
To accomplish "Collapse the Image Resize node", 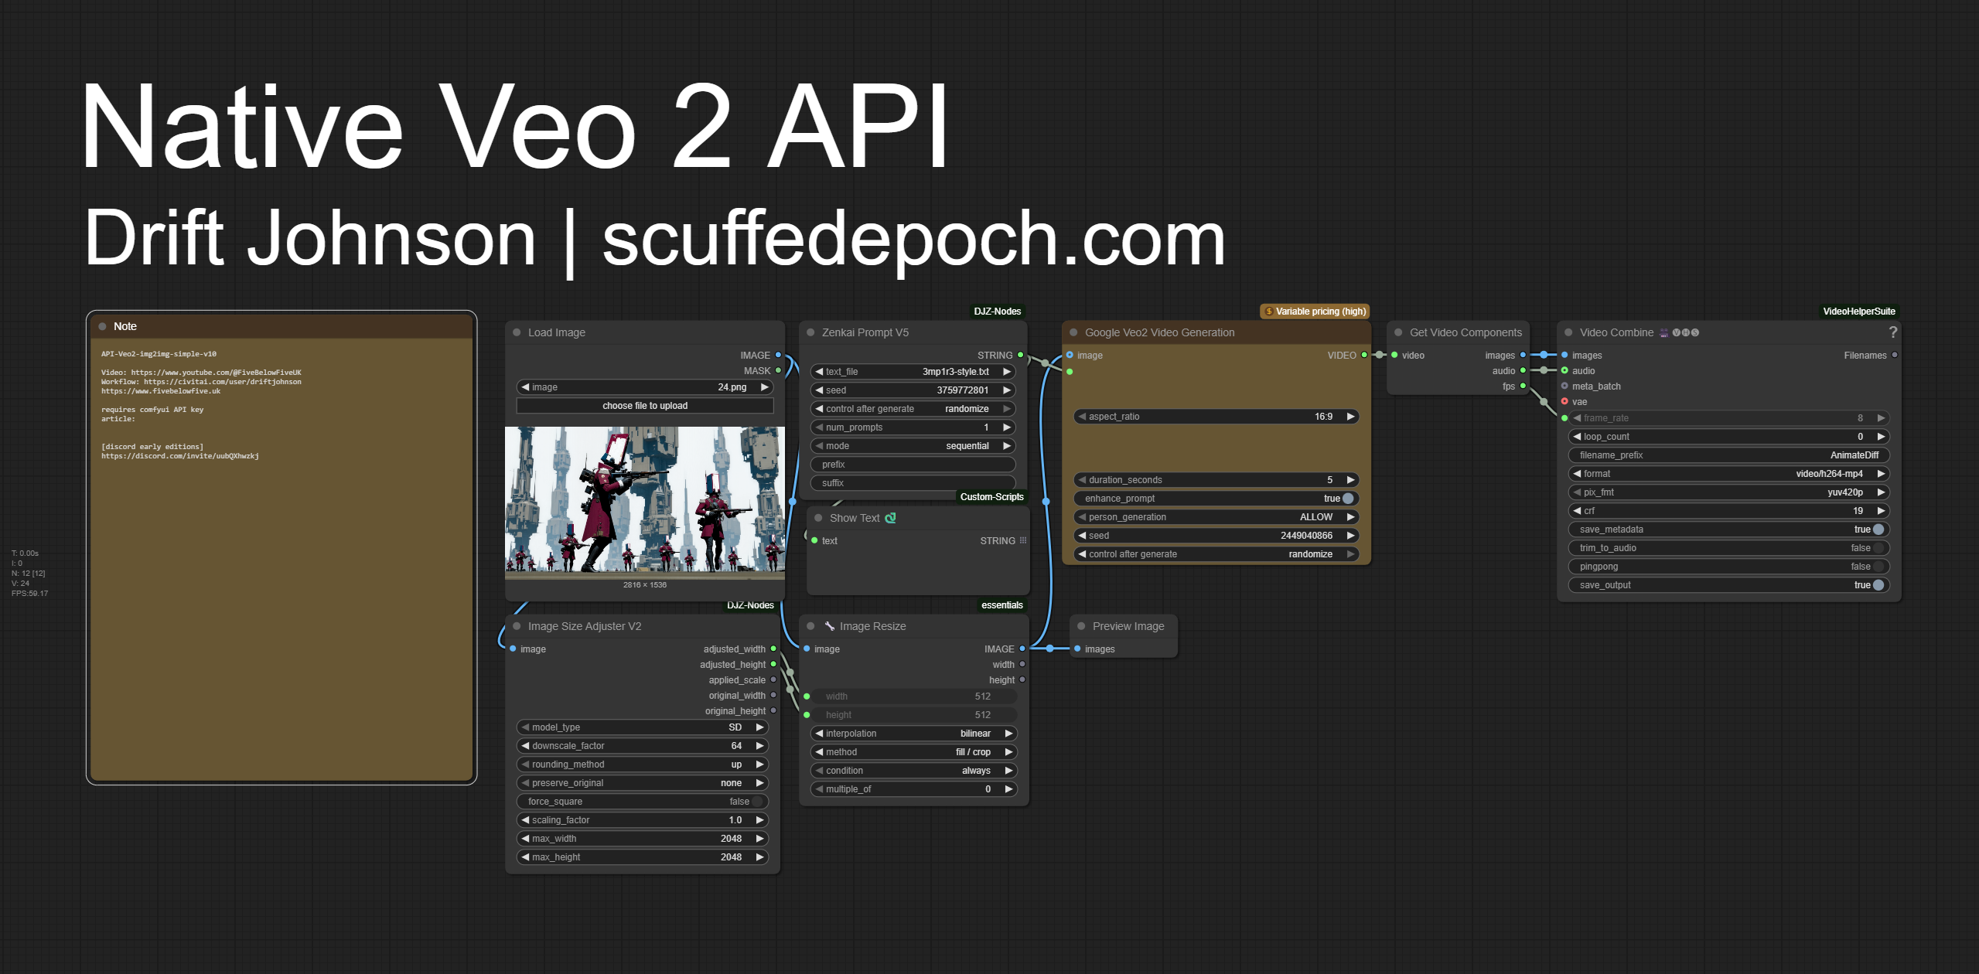I will click(810, 626).
